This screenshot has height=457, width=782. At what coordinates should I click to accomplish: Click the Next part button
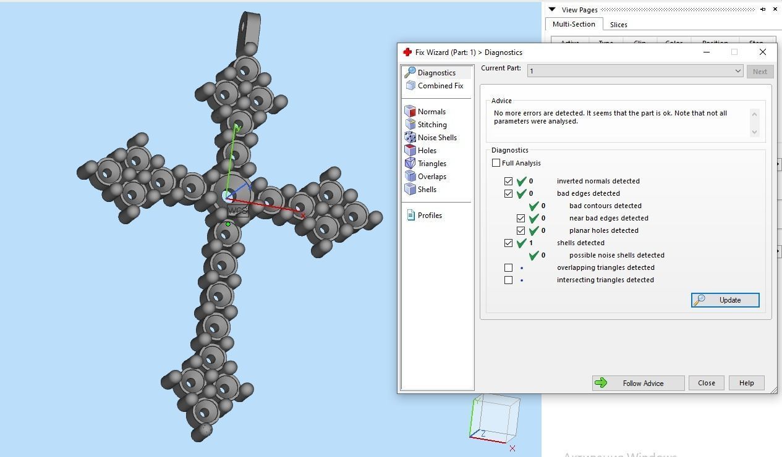(x=760, y=72)
